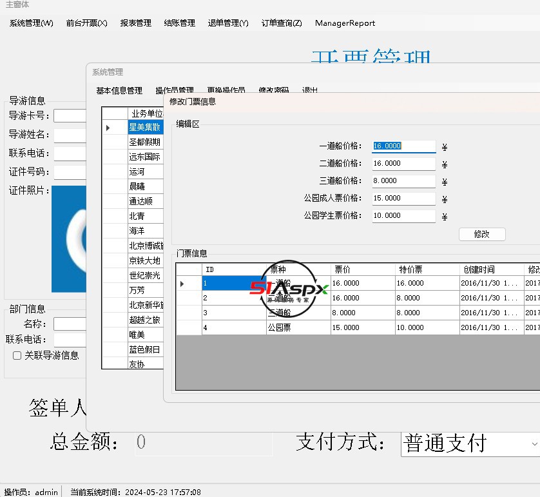Click the 操作员: admin status bar entry
The width and height of the screenshot is (540, 497).
coord(31,492)
